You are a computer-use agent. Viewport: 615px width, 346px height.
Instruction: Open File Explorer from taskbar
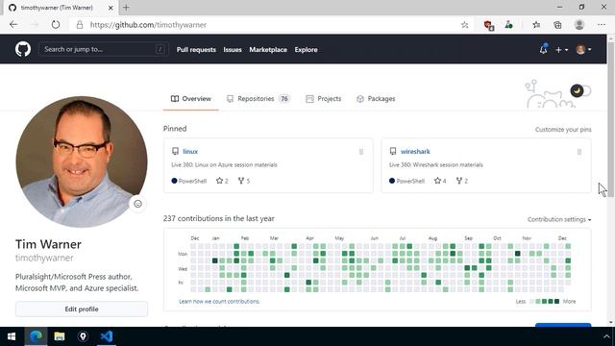pyautogui.click(x=60, y=336)
